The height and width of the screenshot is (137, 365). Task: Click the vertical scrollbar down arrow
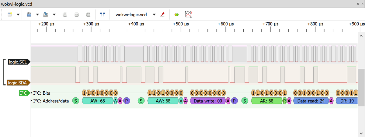(361, 134)
